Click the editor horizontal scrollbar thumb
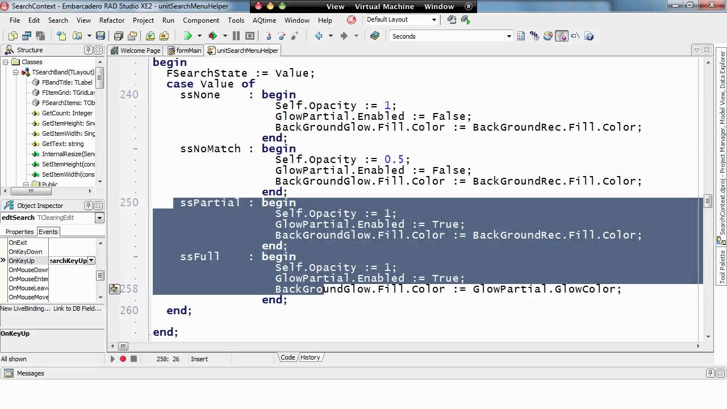Viewport: 727px width, 409px height. click(123, 346)
